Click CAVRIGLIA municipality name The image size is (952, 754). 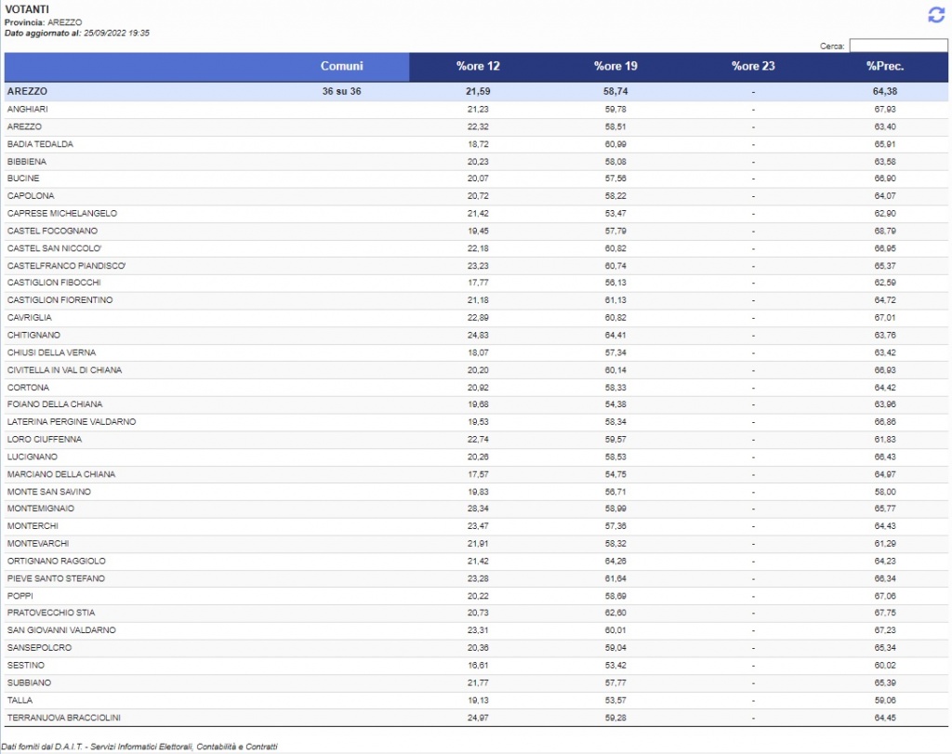(29, 318)
